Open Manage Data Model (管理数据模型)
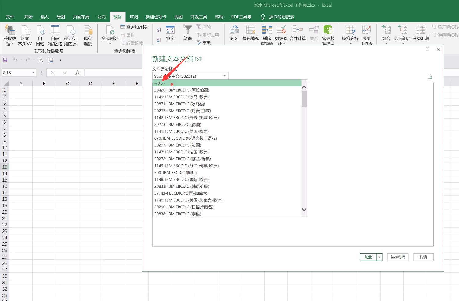Image resolution: width=459 pixels, height=301 pixels. click(328, 35)
